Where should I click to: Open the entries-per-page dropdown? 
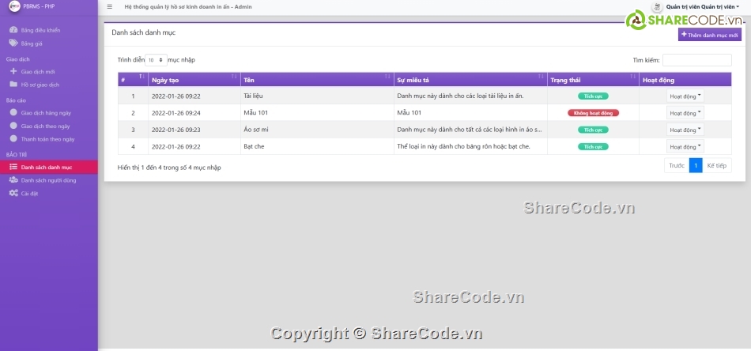tap(156, 59)
